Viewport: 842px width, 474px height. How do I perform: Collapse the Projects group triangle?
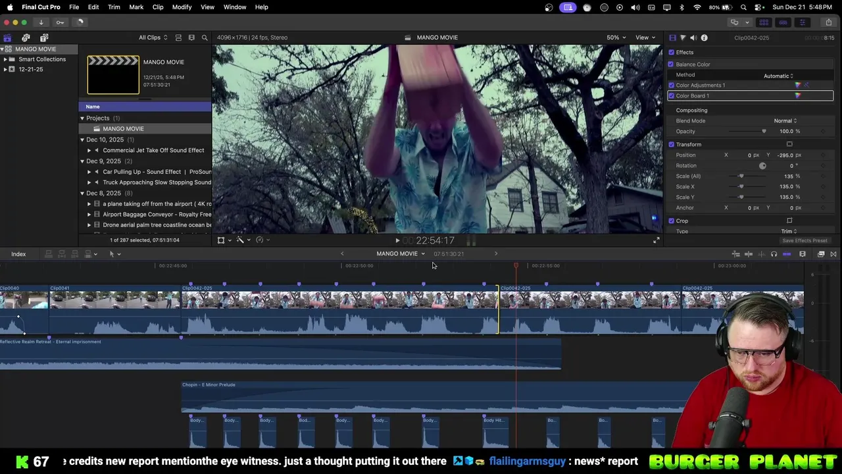(x=82, y=118)
